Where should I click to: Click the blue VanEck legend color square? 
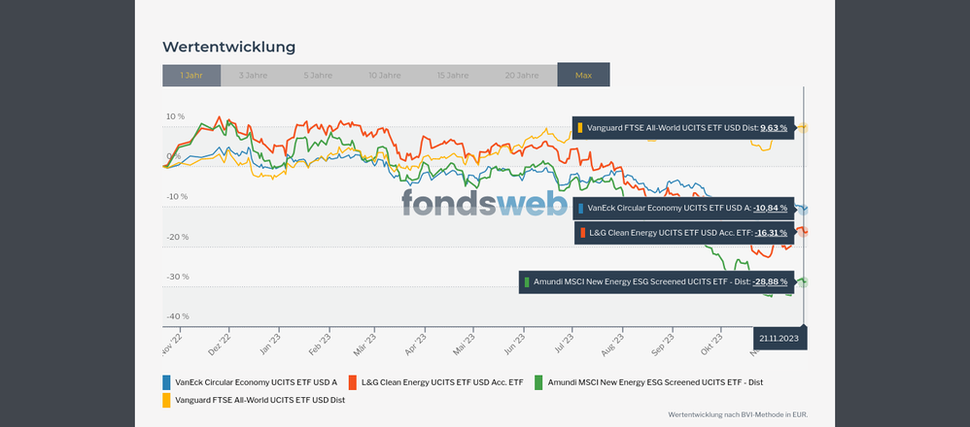coord(167,382)
